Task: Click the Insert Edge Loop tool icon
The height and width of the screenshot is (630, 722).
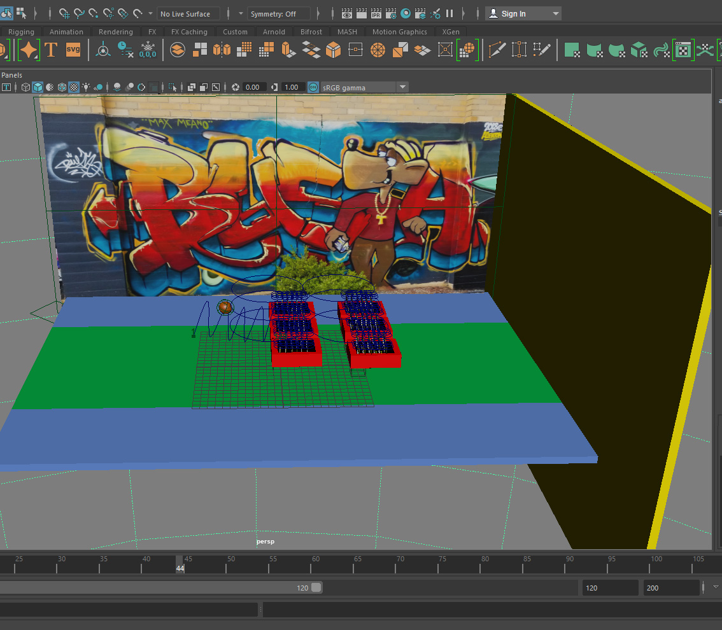Action: tap(519, 50)
